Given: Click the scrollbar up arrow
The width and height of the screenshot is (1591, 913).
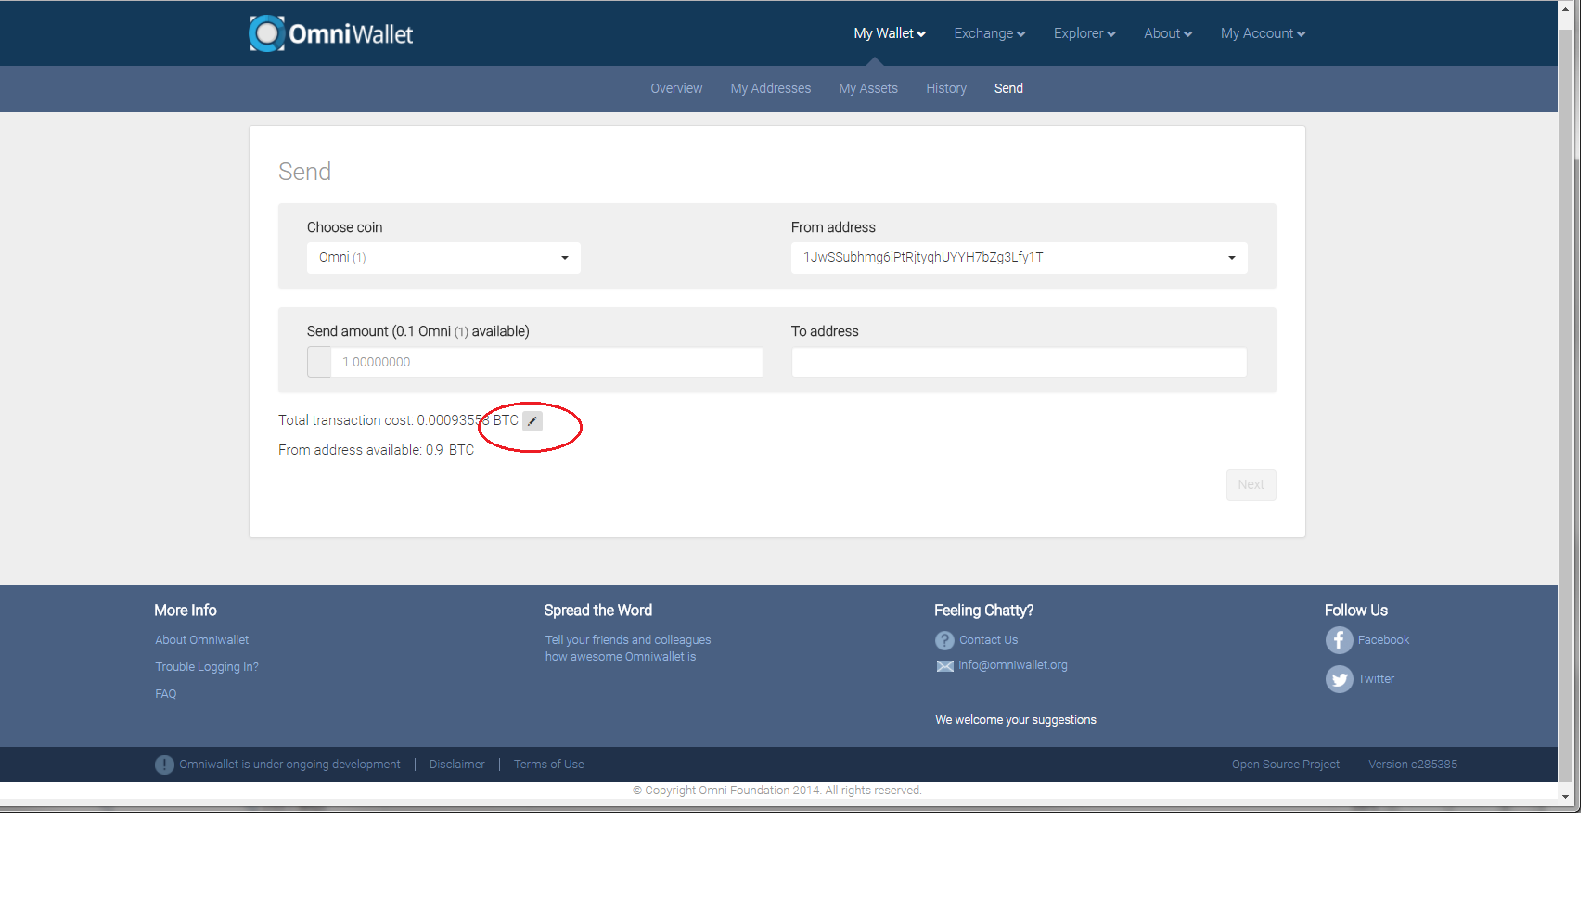Looking at the screenshot, I should [x=1565, y=10].
